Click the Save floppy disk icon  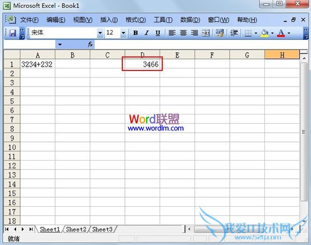[x=12, y=33]
